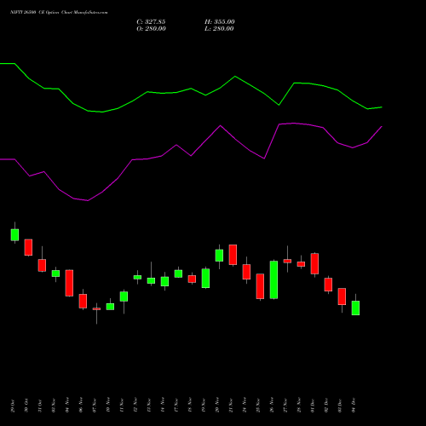Click the 29 Oct date label
This screenshot has width=426, height=426.
click(x=13, y=406)
